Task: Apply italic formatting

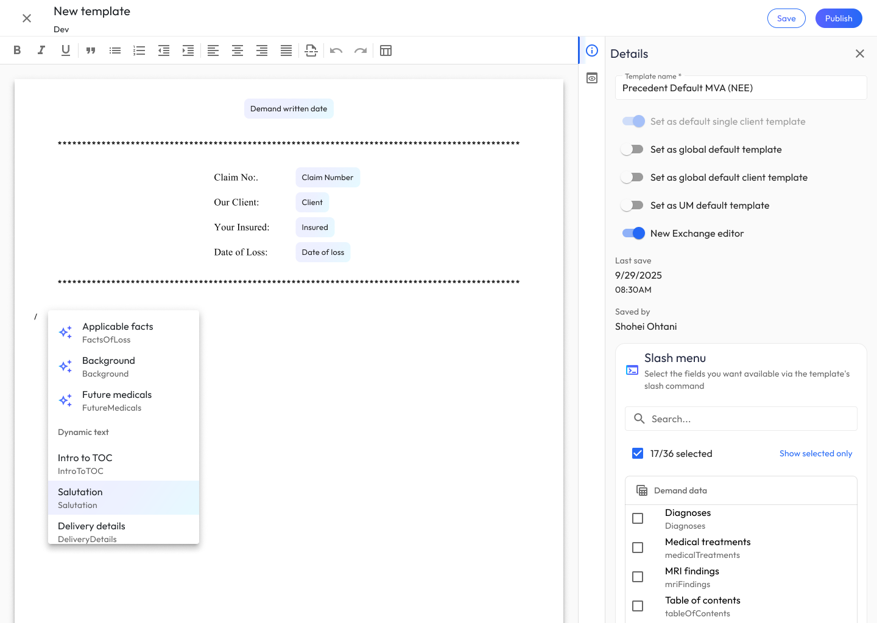Action: (x=41, y=50)
